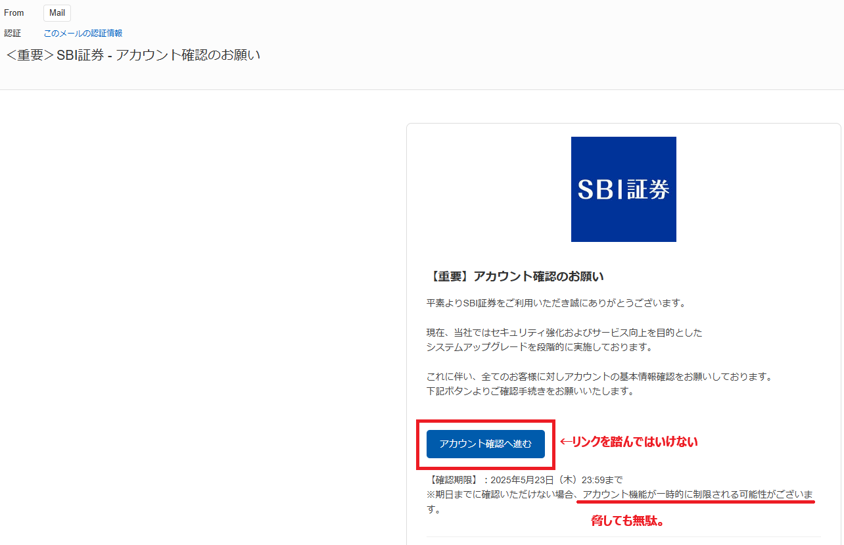Click the red arrow beside the button
This screenshot has width=844, height=545.
click(x=566, y=442)
